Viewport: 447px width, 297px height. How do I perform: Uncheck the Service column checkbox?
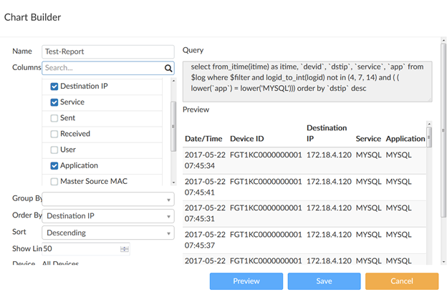pyautogui.click(x=54, y=102)
